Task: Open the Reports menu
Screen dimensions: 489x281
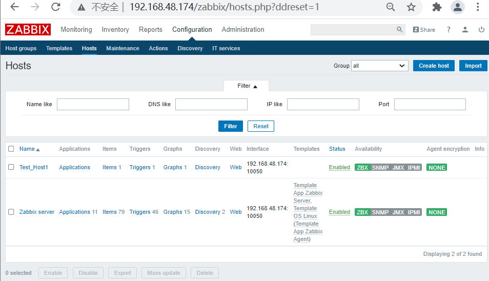Action: (x=151, y=29)
